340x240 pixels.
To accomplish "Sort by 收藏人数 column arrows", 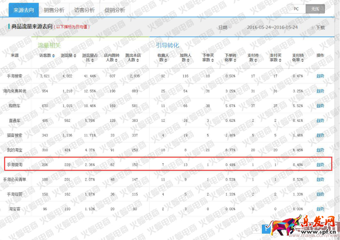I will (x=166, y=60).
